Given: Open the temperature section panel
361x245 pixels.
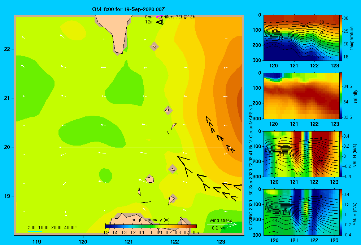Looking at the screenshot, I should pos(301,38).
